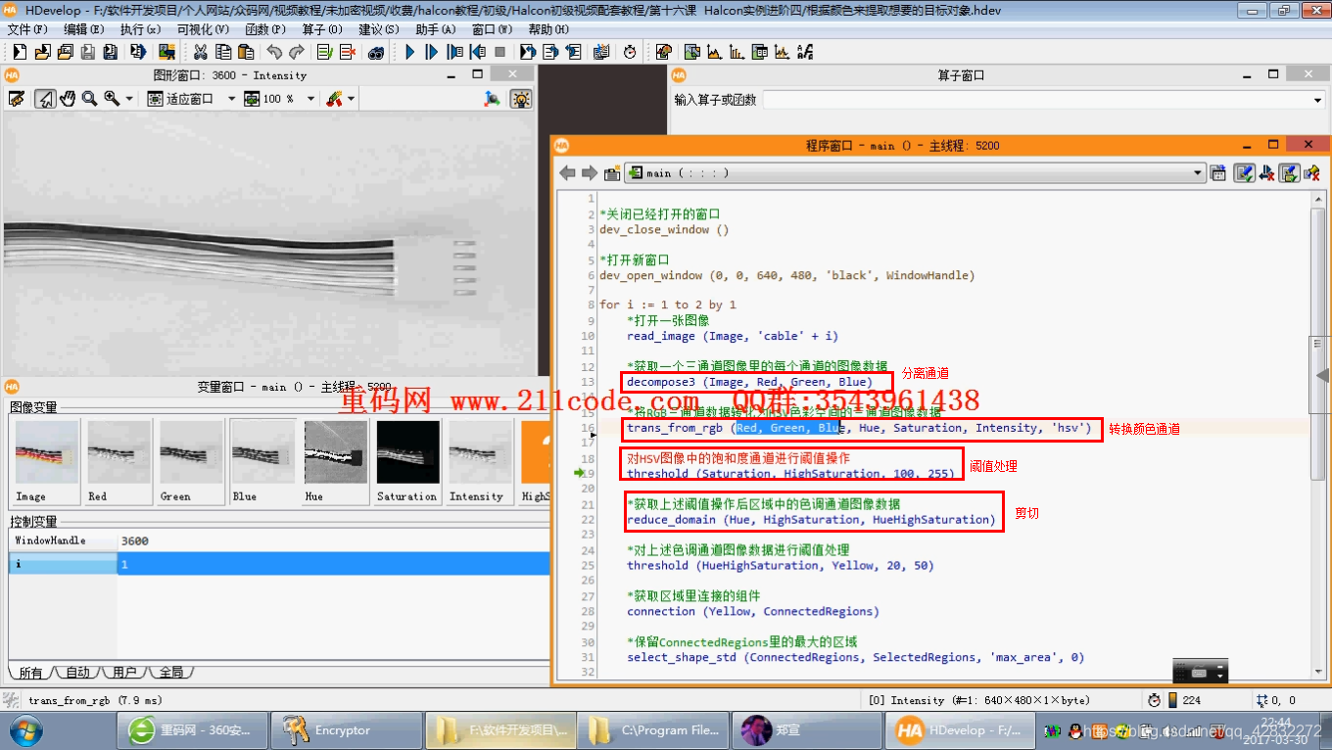Click the Copy toolbar icon
Viewport: 1332px width, 750px height.
pyautogui.click(x=223, y=52)
